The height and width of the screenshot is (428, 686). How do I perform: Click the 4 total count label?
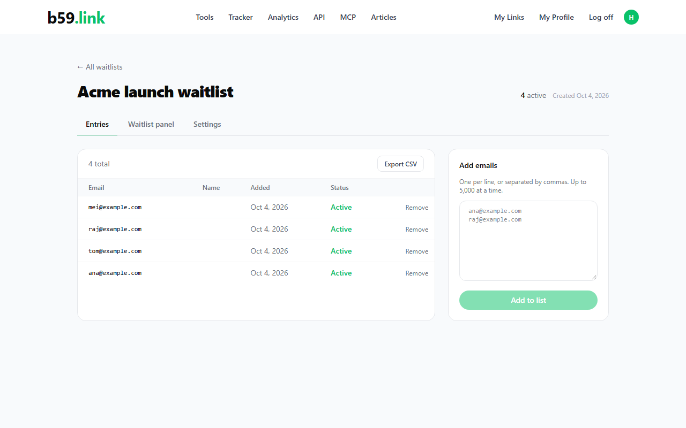pyautogui.click(x=99, y=164)
